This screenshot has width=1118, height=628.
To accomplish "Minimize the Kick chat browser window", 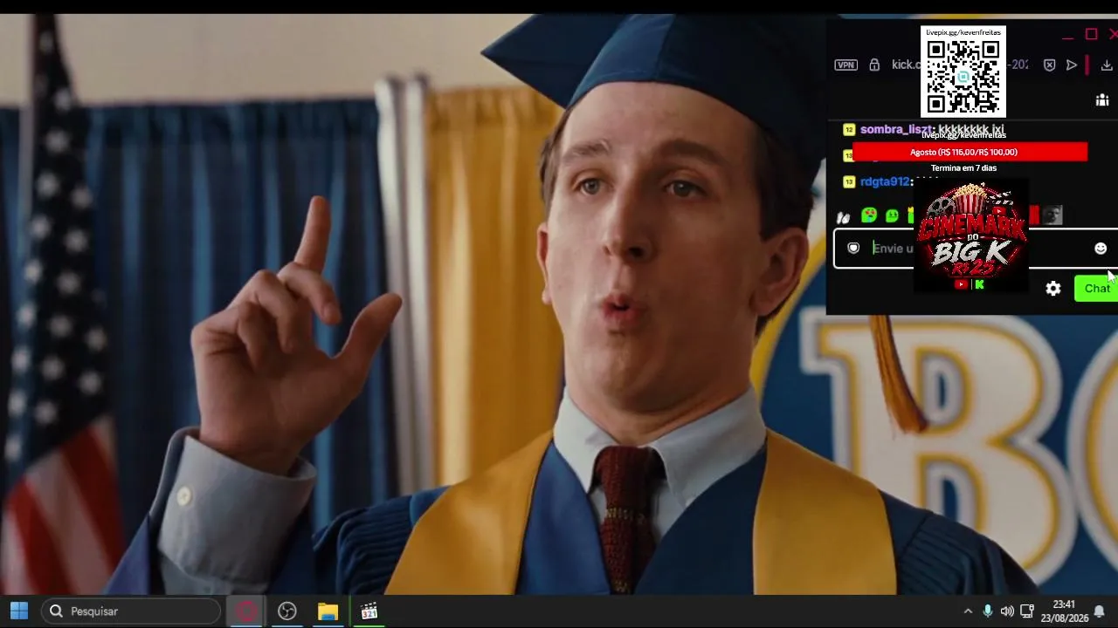I will (x=1067, y=38).
